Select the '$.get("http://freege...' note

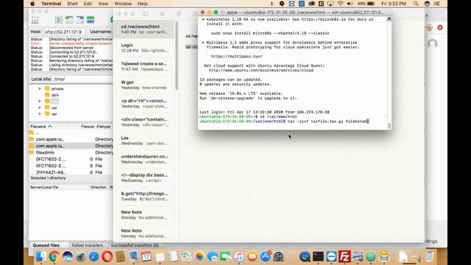point(144,197)
